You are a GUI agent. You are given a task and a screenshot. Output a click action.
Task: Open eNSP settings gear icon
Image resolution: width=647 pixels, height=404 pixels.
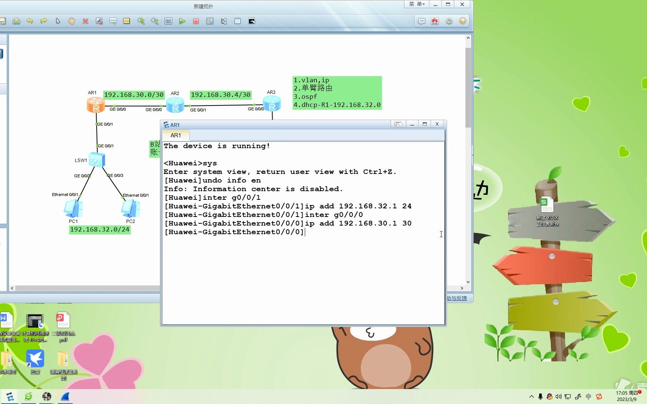449,21
